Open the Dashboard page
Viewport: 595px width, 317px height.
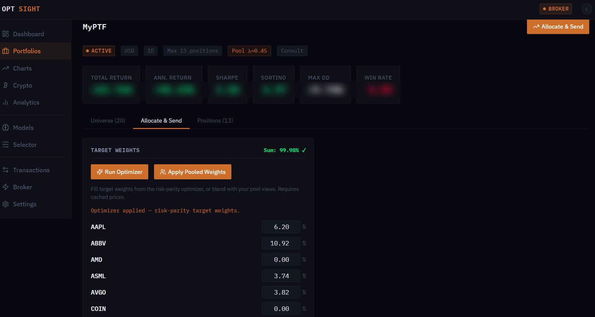(35, 34)
